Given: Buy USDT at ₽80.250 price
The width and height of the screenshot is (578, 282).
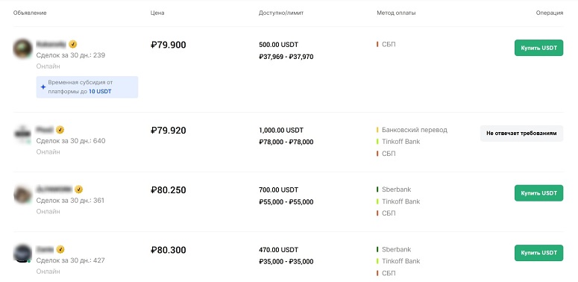Looking at the screenshot, I should (x=538, y=193).
